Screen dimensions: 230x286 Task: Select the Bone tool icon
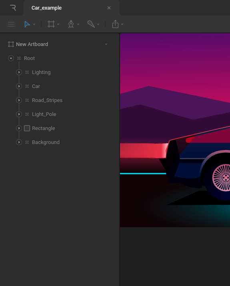point(91,24)
